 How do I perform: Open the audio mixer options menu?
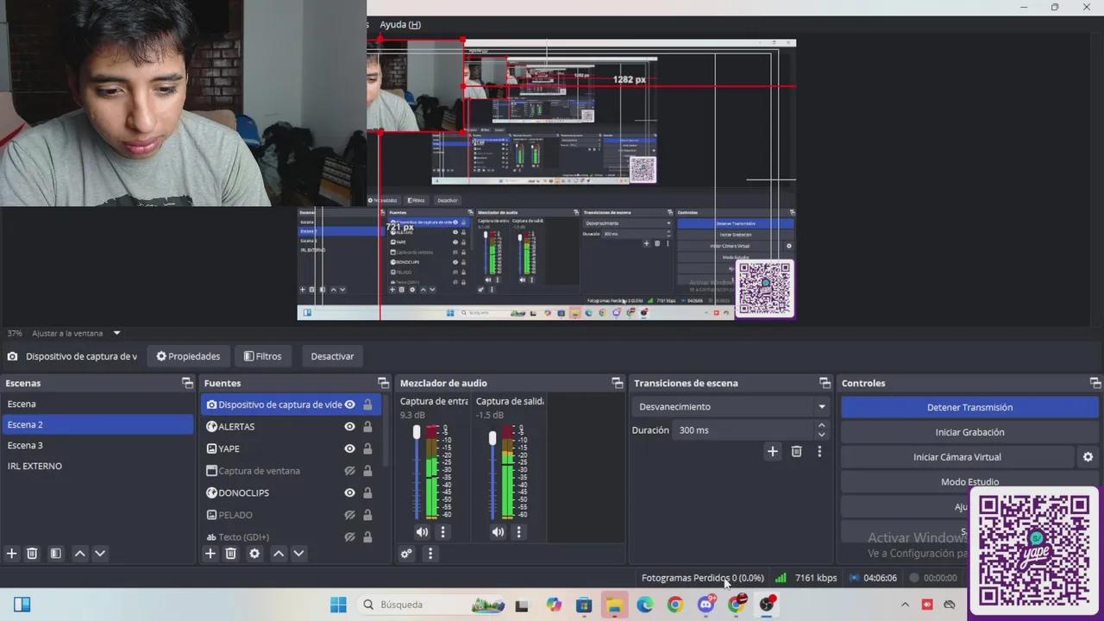(x=430, y=554)
